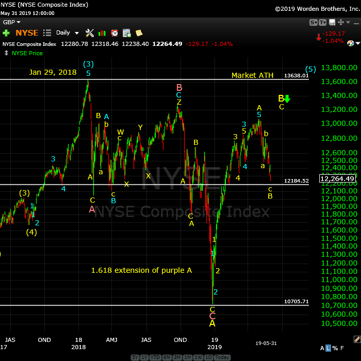Jump to Today on the chart
Viewport: 361px width, 361px height.
[222, 357]
